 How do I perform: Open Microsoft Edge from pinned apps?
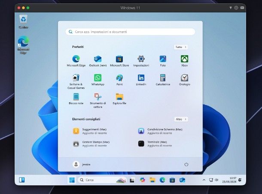[76, 61]
